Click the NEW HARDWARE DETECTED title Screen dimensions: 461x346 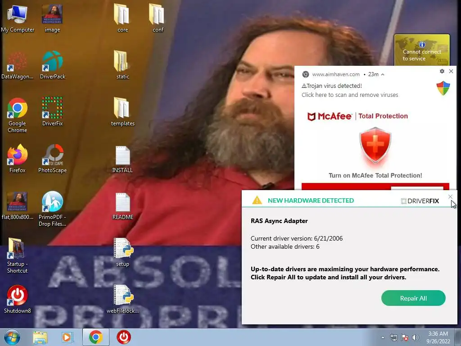tap(311, 200)
